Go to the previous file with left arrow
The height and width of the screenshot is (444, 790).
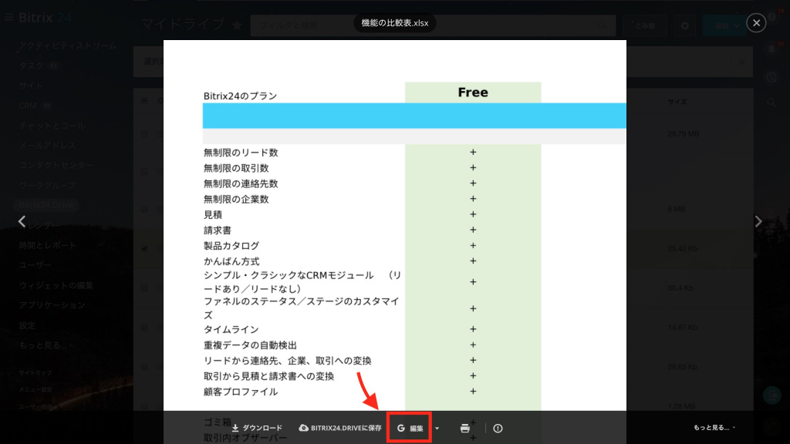pyautogui.click(x=22, y=221)
